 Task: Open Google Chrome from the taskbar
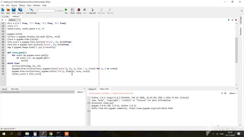coord(51,134)
